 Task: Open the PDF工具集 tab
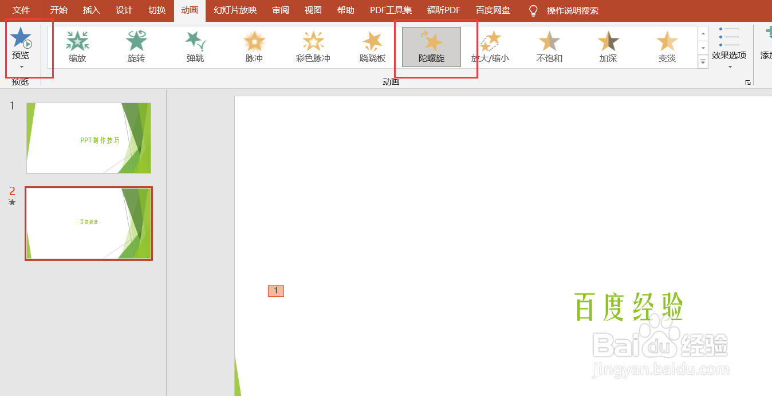click(x=391, y=10)
